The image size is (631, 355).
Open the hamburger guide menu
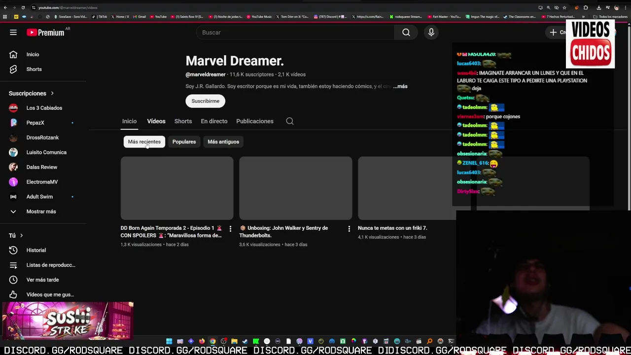tap(13, 33)
